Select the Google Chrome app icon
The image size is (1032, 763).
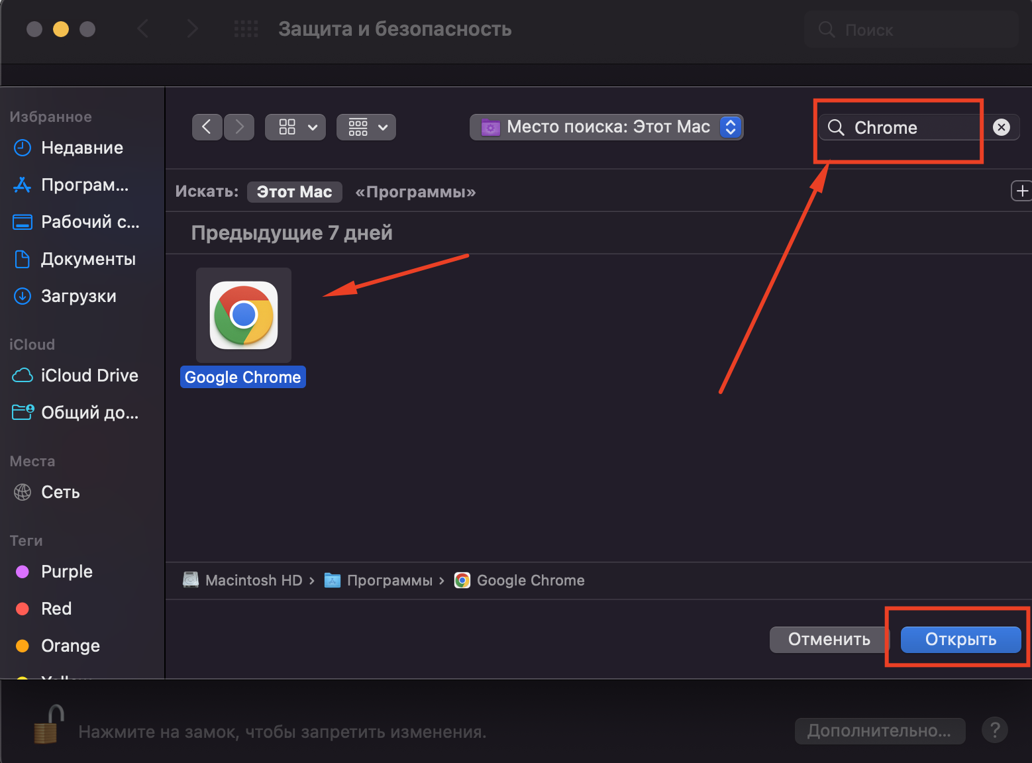click(x=244, y=315)
